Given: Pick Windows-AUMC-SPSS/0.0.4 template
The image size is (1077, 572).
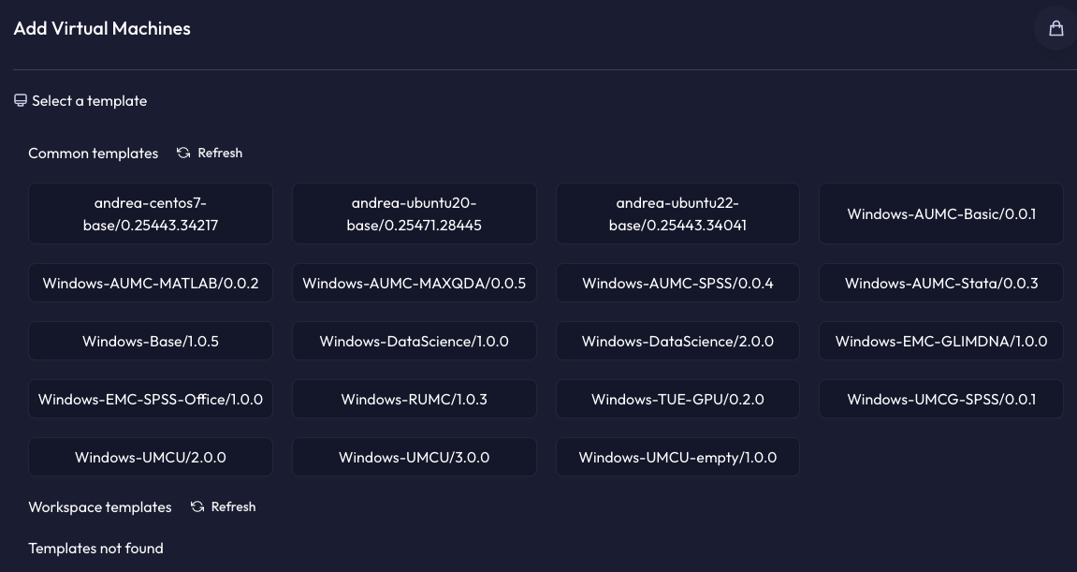Looking at the screenshot, I should [677, 283].
